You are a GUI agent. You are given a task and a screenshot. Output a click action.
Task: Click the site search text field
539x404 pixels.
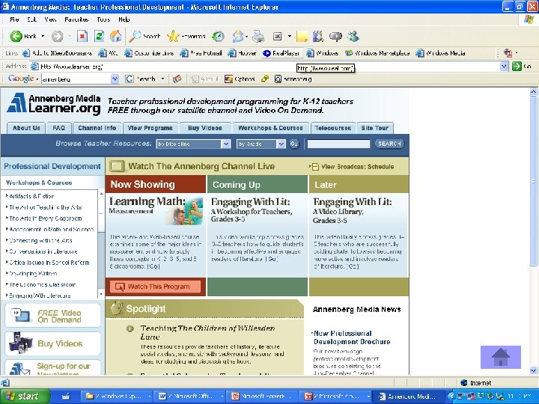[338, 144]
